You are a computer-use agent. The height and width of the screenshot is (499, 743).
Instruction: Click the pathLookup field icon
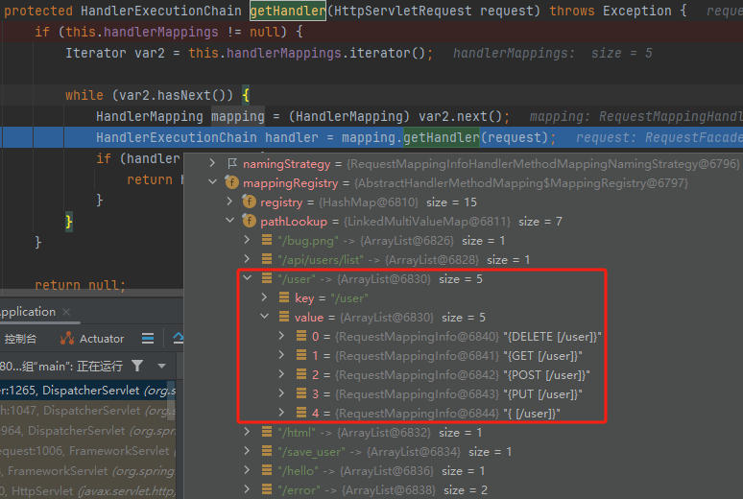pyautogui.click(x=250, y=221)
